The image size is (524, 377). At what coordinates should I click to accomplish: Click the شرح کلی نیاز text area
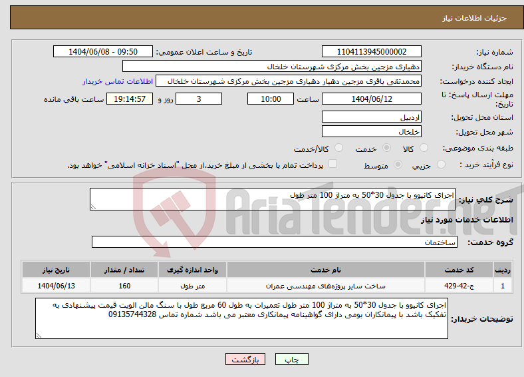pos(273,199)
